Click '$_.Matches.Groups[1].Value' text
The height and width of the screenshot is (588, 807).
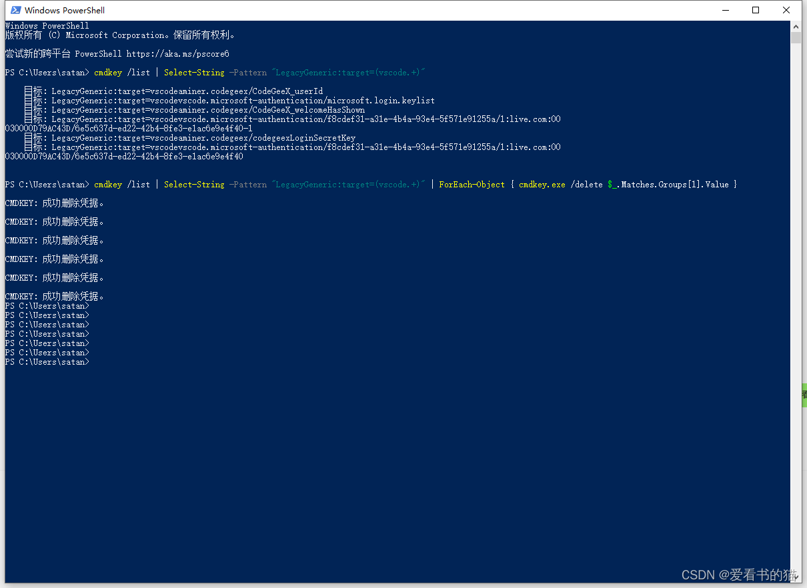click(668, 185)
